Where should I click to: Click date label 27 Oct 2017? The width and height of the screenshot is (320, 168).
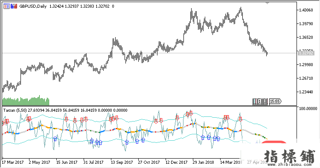tap(149, 162)
